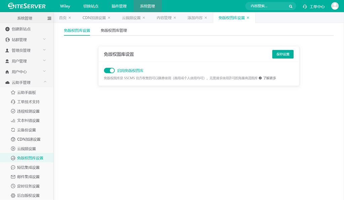Viewport: 344px width, 200px height.
Task: Click the headset icon for 工单技术支持
Action: [13, 102]
